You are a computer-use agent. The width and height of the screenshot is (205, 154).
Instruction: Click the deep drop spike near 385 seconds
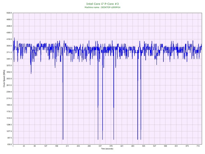click(114, 92)
